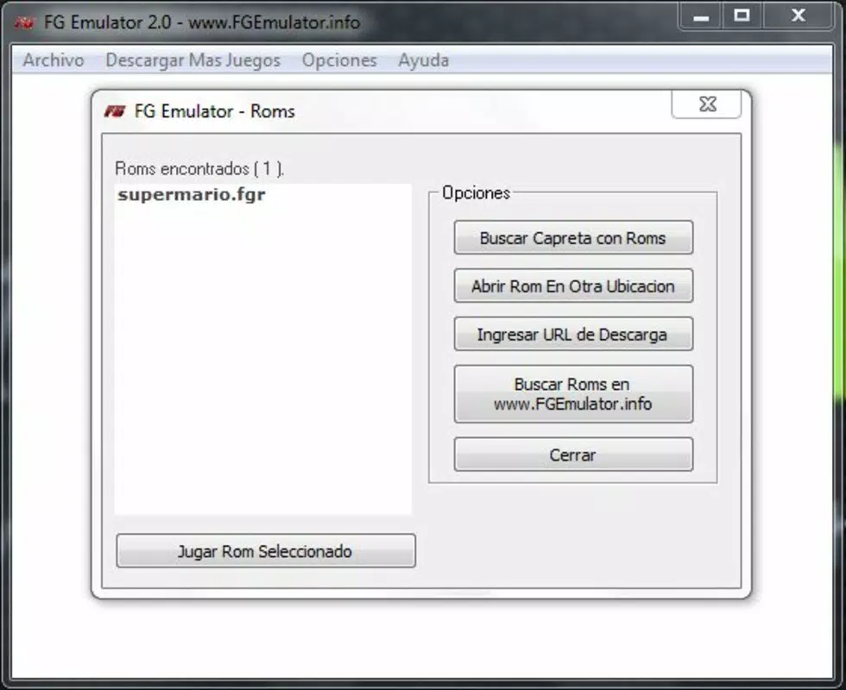846x690 pixels.
Task: Click the FG Emulator 2.0 title bar text
Action: click(202, 22)
